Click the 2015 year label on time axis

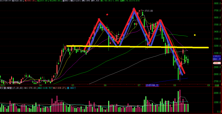[x=3, y=85]
